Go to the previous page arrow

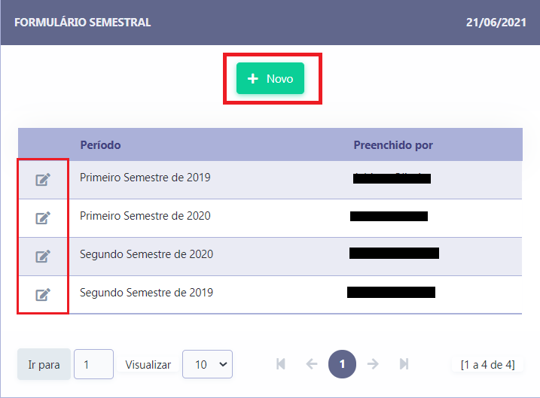coord(312,364)
